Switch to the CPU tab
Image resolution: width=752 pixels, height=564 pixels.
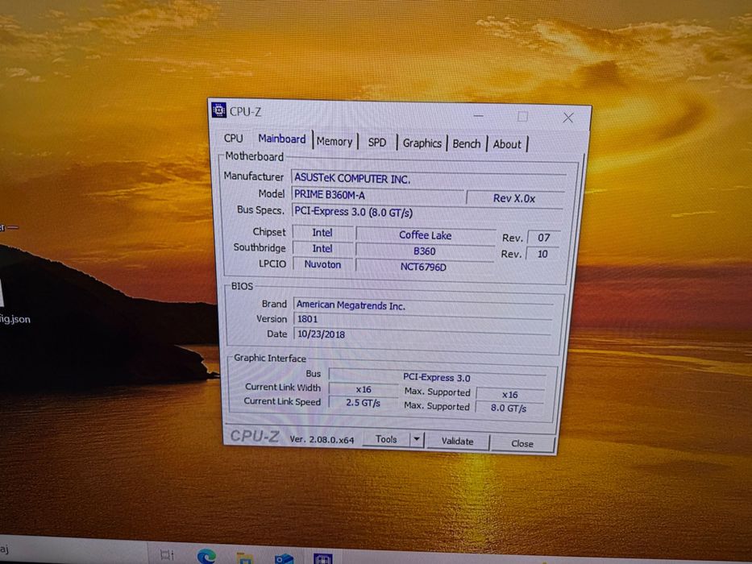[x=233, y=138]
